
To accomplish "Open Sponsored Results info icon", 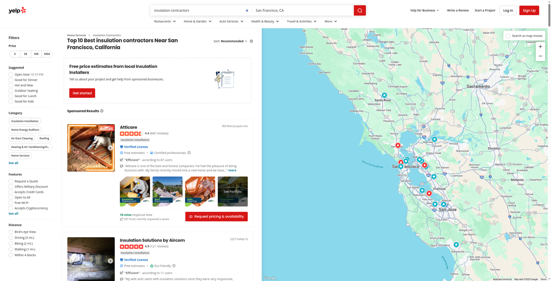I will tap(102, 111).
